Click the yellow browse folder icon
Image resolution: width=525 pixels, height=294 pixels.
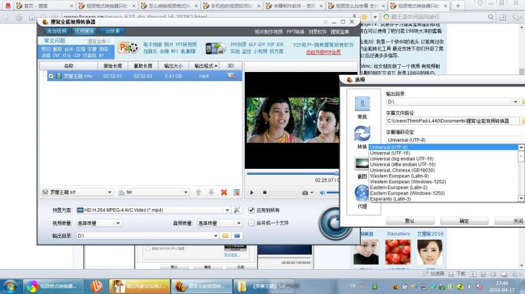[225, 236]
